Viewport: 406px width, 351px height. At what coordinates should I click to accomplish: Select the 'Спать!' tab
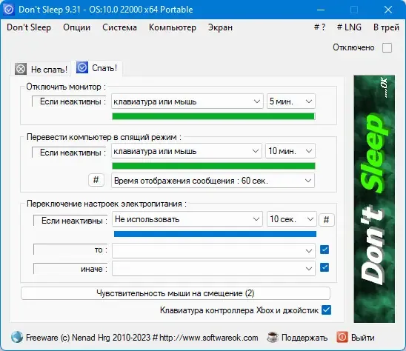[96, 68]
